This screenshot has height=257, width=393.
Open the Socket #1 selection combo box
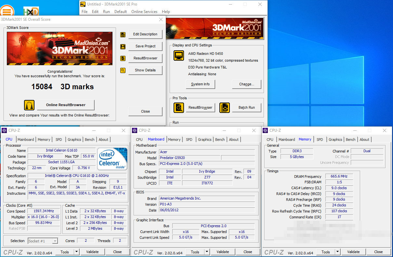(43, 241)
